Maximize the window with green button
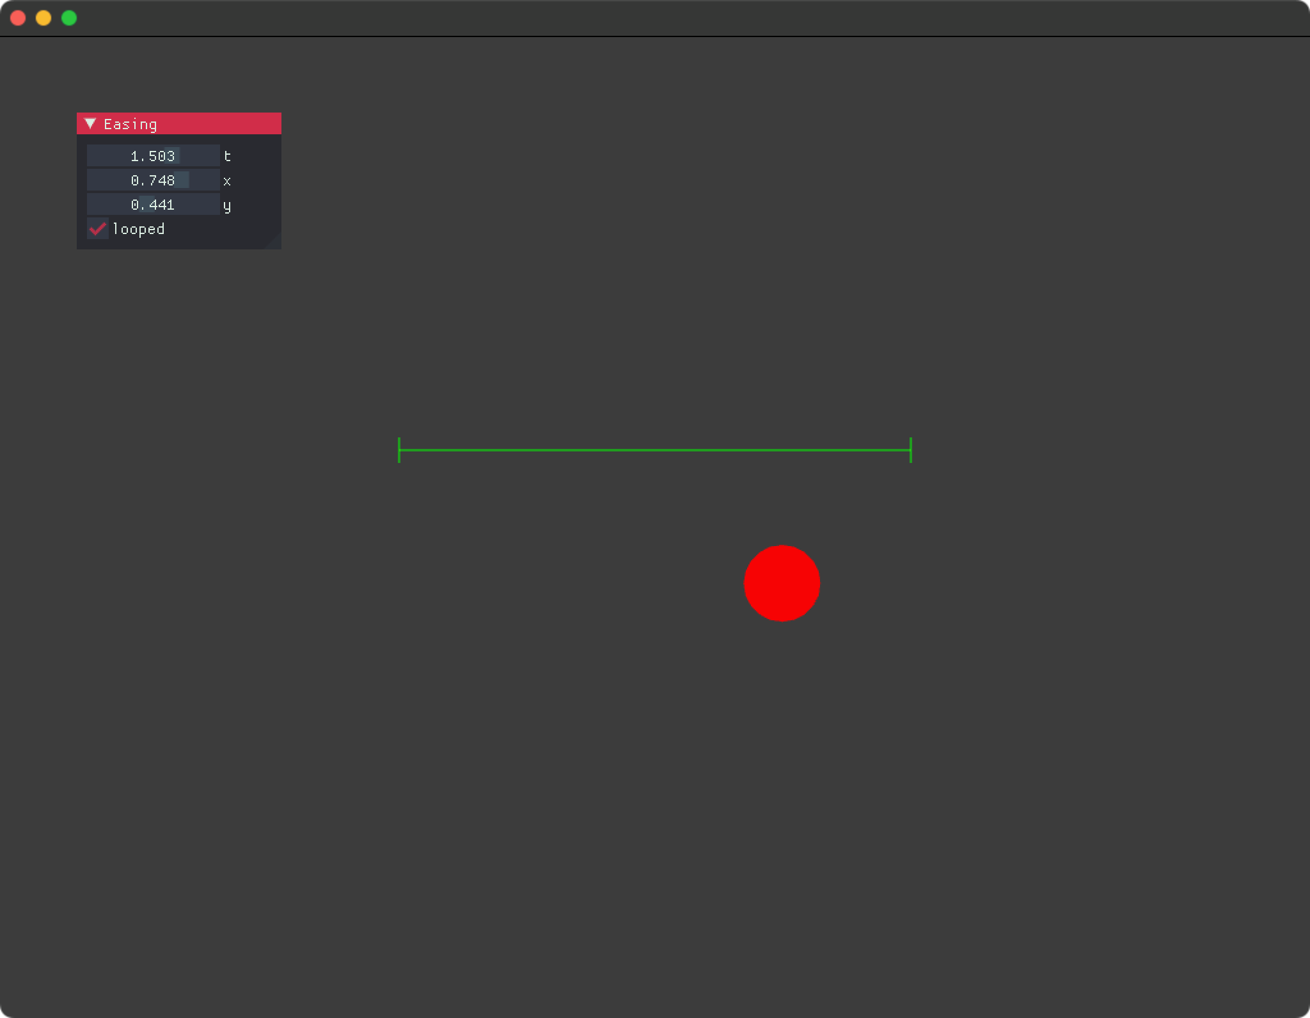Screen dimensions: 1310x1018 click(69, 18)
